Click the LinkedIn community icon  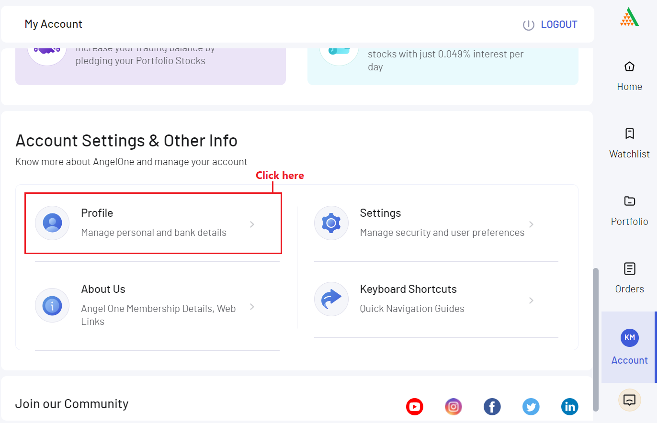point(569,407)
